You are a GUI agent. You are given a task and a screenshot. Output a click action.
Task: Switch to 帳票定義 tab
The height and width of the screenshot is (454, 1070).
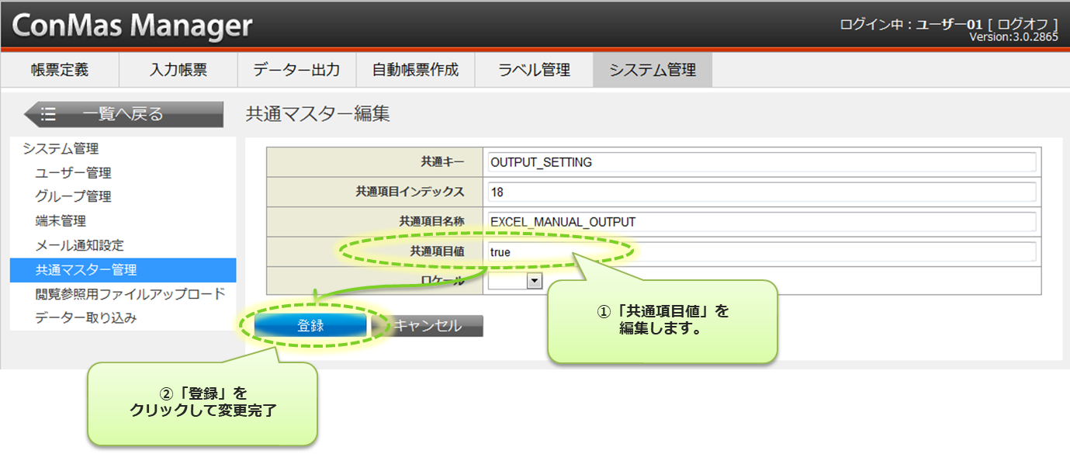(x=60, y=70)
